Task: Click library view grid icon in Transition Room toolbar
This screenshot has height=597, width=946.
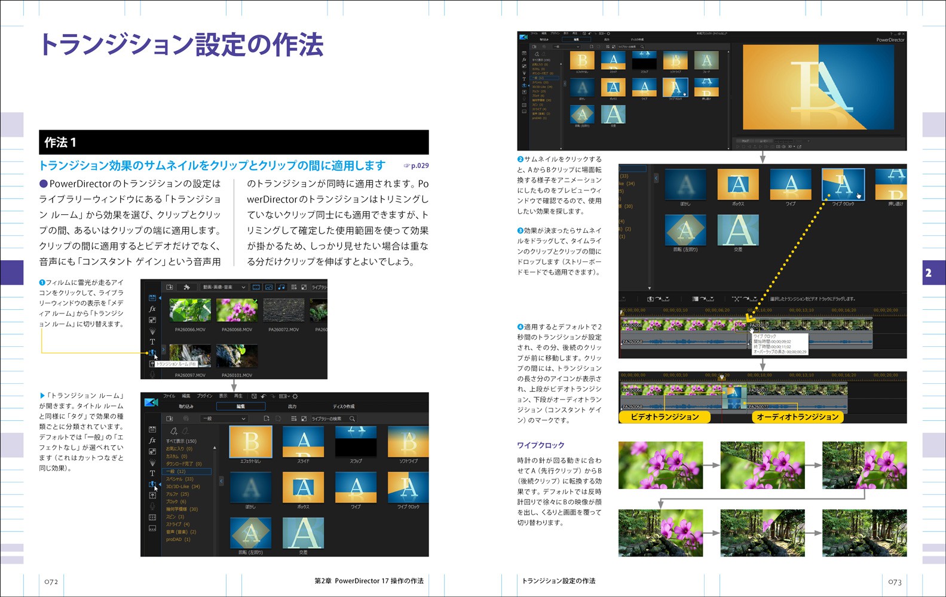Action: click(294, 418)
